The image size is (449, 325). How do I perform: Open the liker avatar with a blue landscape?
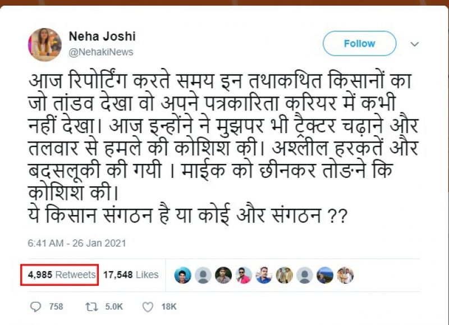[x=324, y=275]
